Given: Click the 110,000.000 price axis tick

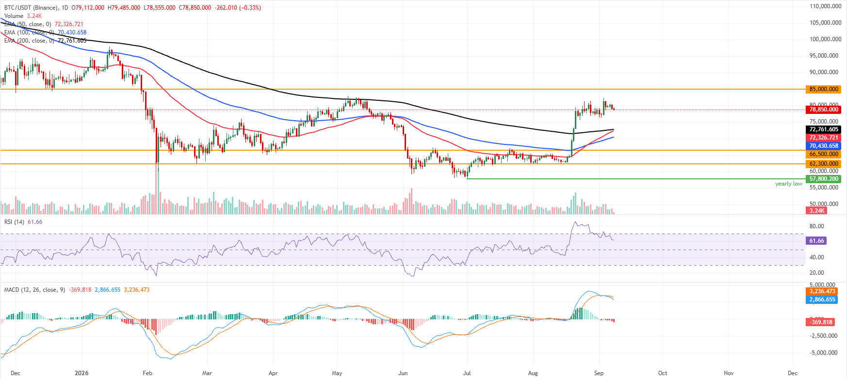Looking at the screenshot, I should (x=825, y=6).
